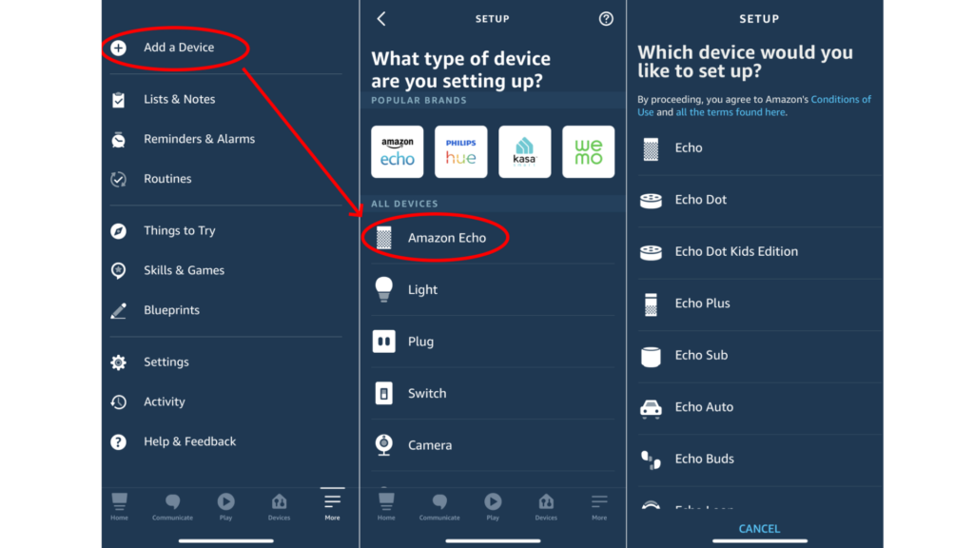Tap the Echo Sub cylinder icon
This screenshot has height=548, width=974.
651,357
